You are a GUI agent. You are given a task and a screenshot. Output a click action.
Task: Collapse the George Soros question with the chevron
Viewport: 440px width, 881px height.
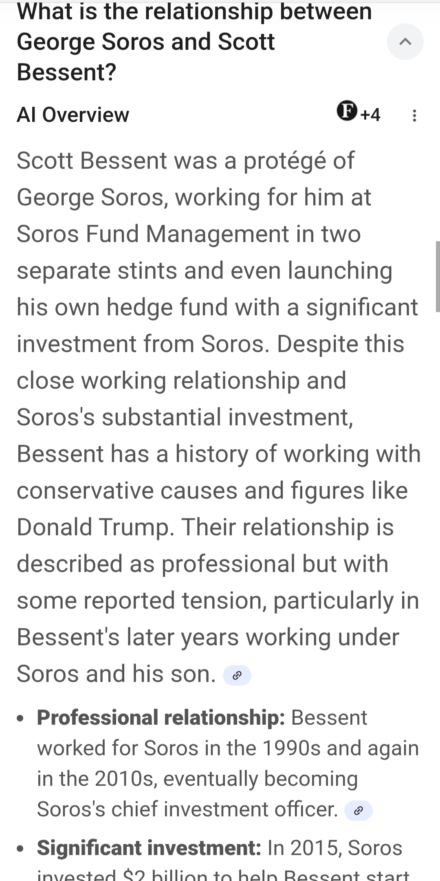pyautogui.click(x=405, y=42)
